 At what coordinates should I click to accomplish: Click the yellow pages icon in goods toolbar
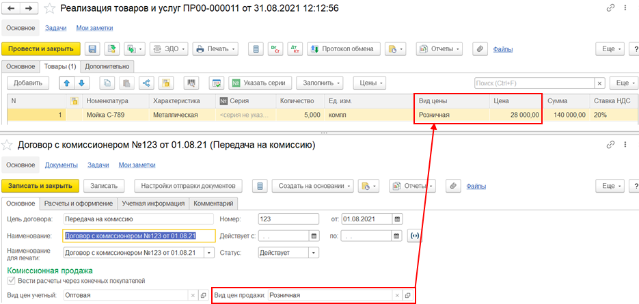coord(166,83)
